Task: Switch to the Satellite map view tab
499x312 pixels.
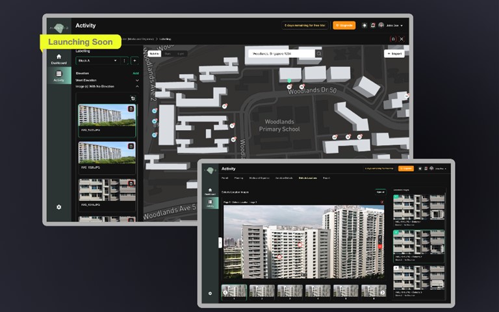Action: [x=154, y=53]
